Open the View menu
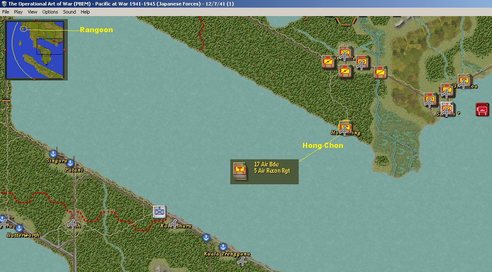This screenshot has width=492, height=272. pyautogui.click(x=32, y=12)
